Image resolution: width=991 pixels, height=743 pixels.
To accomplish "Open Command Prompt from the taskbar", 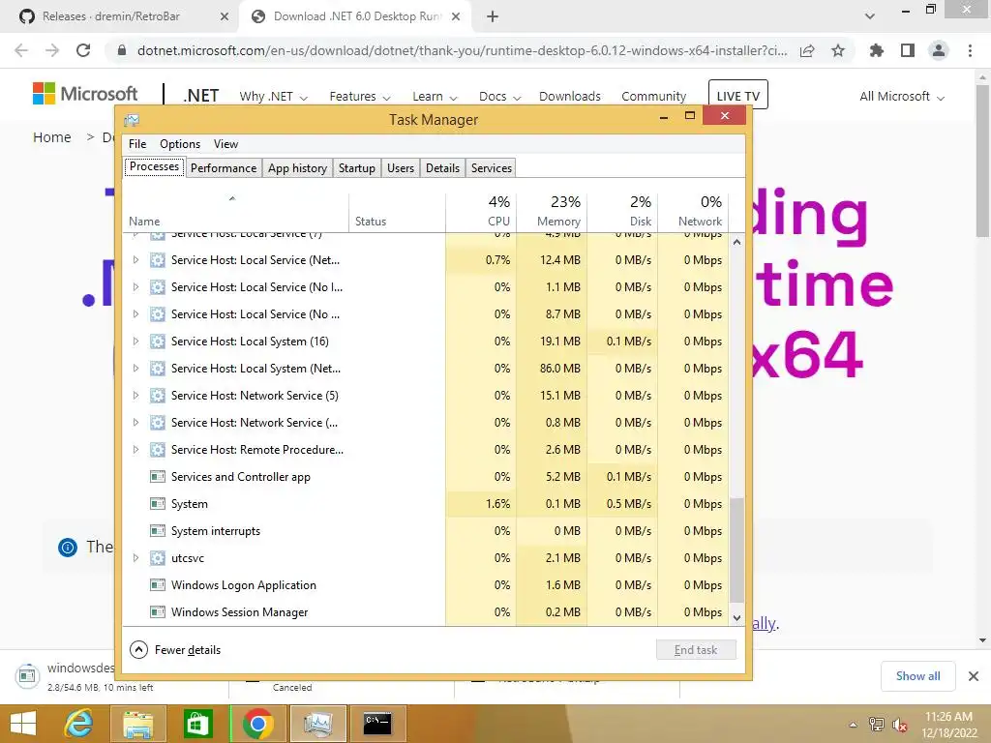I will pyautogui.click(x=377, y=724).
